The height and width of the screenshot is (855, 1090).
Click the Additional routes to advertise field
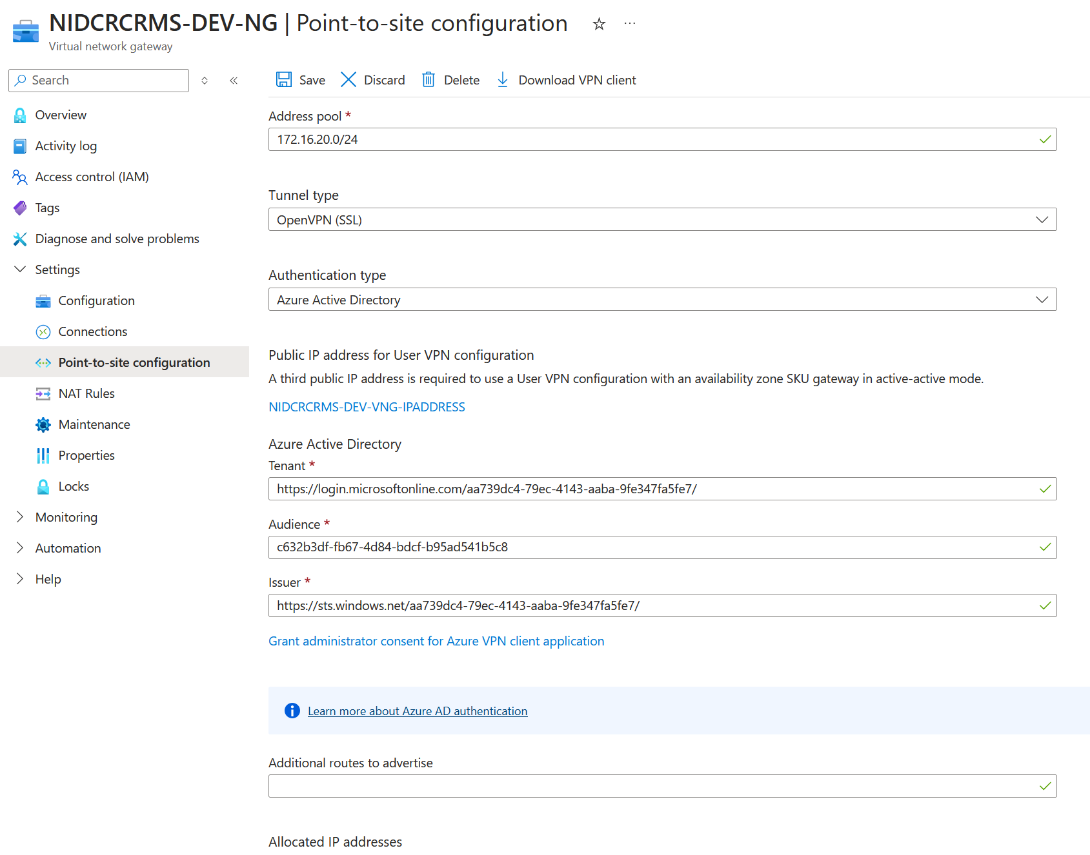(x=662, y=786)
